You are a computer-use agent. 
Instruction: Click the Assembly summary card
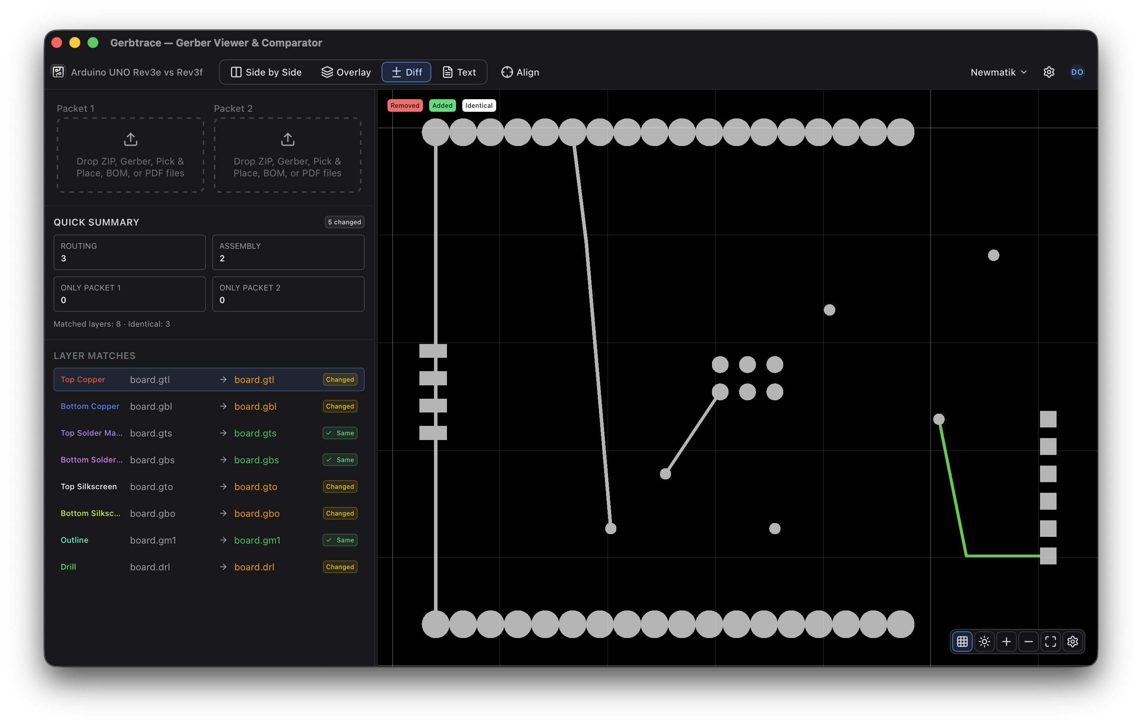coord(288,252)
